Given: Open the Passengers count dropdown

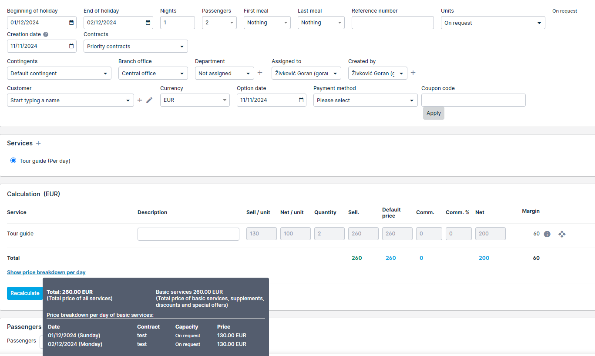Looking at the screenshot, I should [219, 23].
